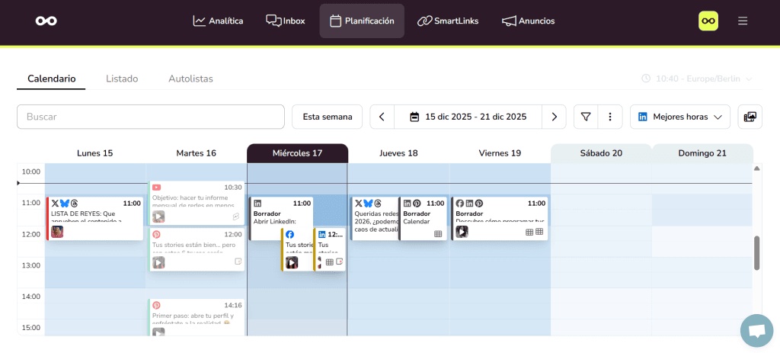Screen dimensions: 780x353
Task: Click the green brand profile avatar
Action: point(708,21)
